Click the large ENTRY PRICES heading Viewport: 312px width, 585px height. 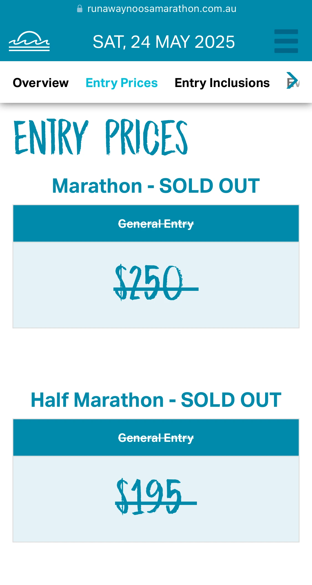point(101,137)
